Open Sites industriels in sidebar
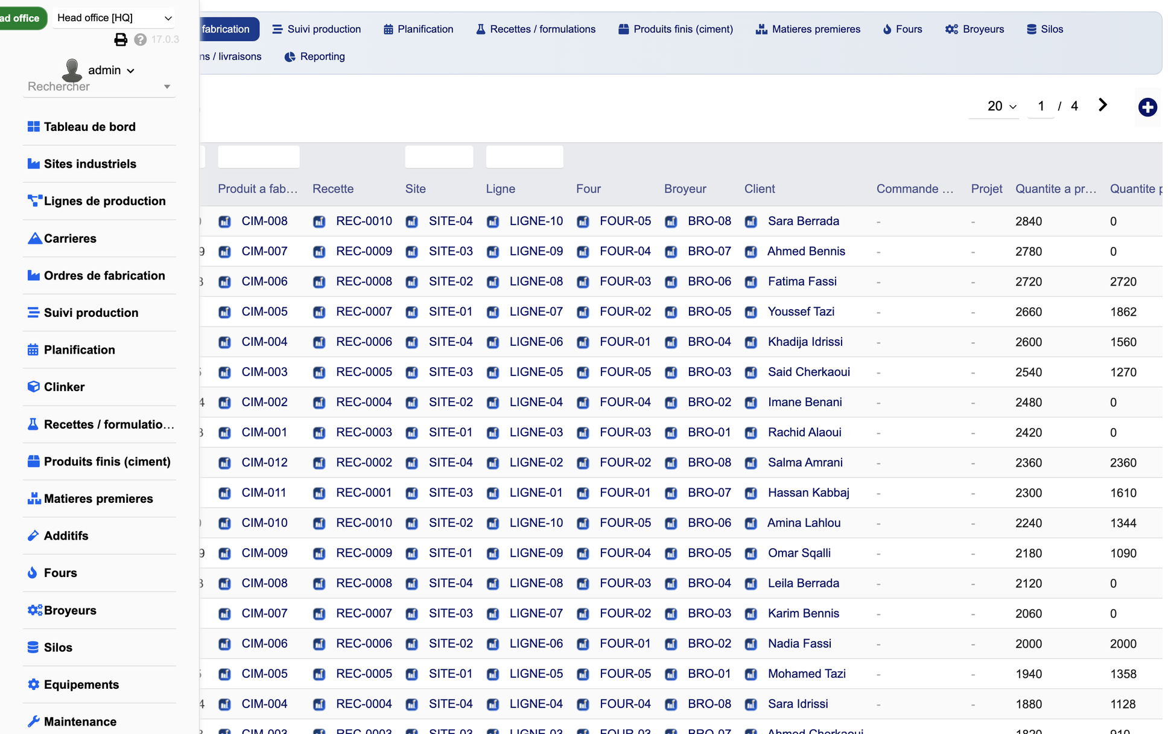Screen dimensions: 1174x734 point(90,164)
